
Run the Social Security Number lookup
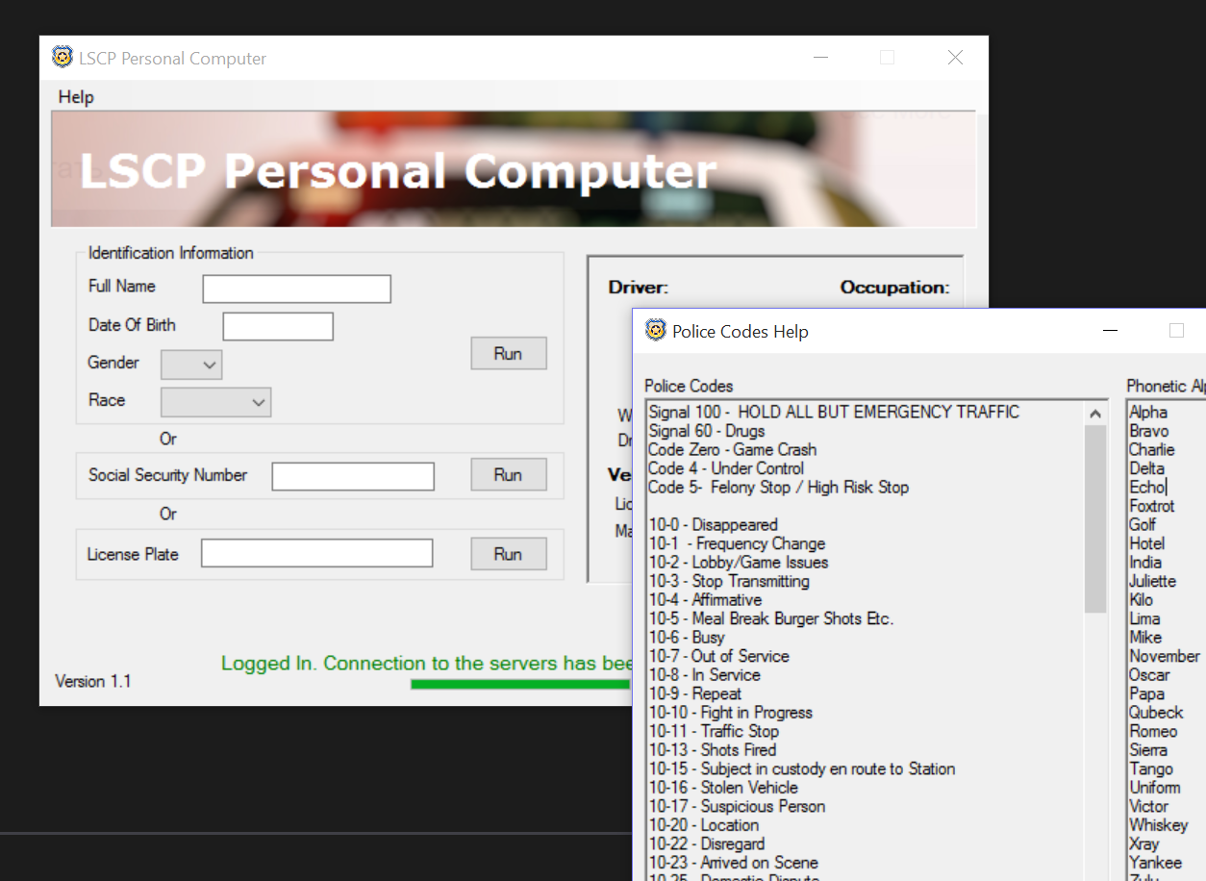coord(508,475)
